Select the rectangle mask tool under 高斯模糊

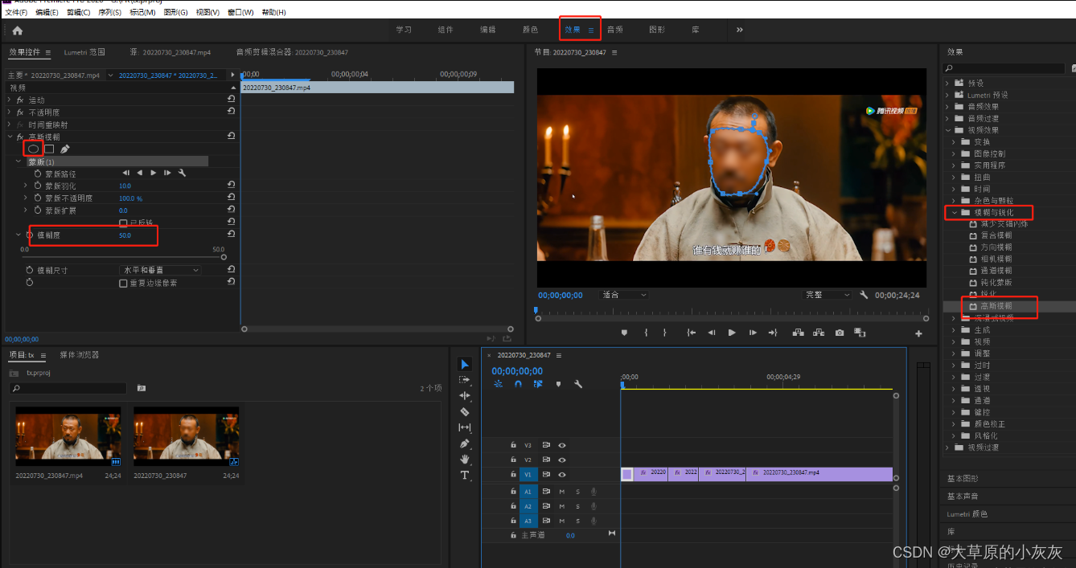(49, 149)
